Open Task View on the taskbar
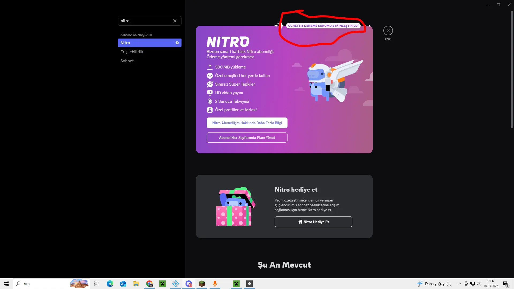Viewport: 514px width, 289px height. coord(96,284)
